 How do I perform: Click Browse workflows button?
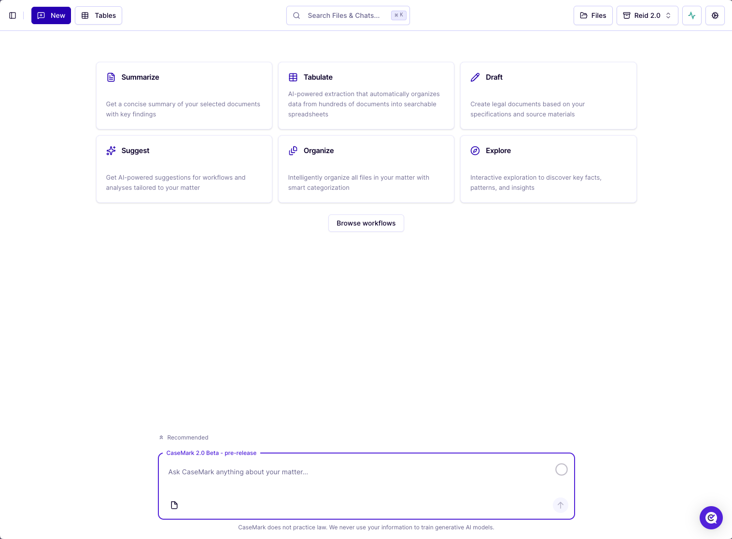click(x=366, y=223)
